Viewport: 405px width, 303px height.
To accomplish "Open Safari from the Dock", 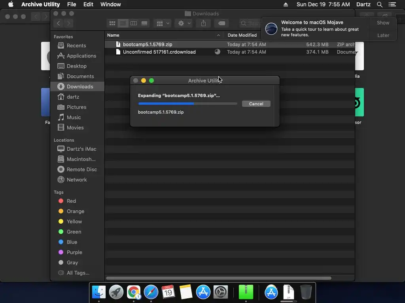I will pos(151,292).
